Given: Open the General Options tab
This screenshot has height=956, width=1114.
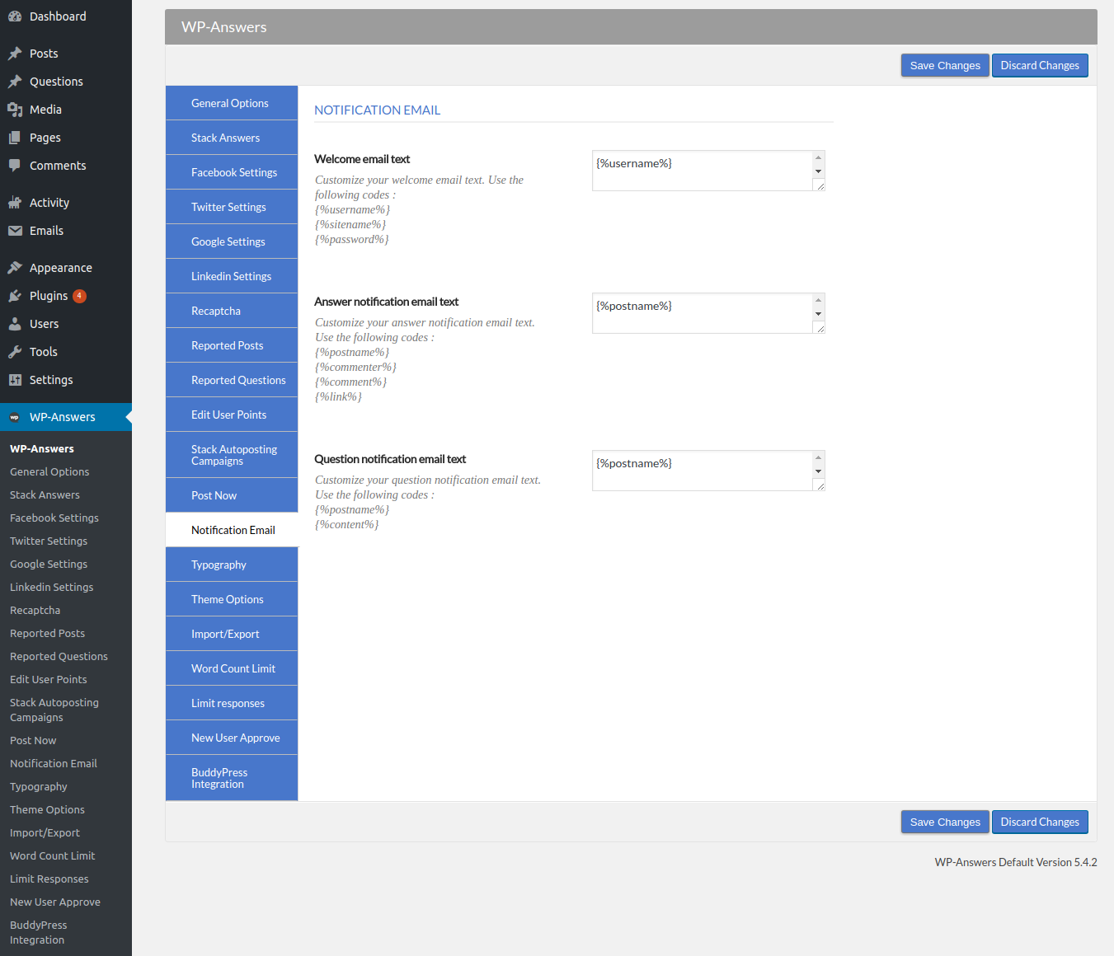Looking at the screenshot, I should [232, 103].
